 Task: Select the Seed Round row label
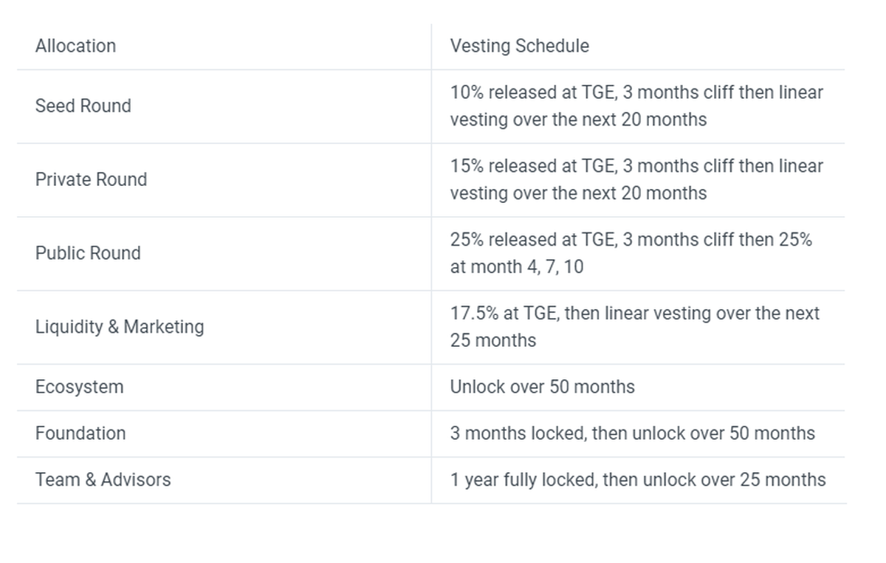click(x=83, y=106)
